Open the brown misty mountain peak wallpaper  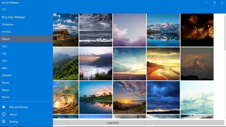tap(197, 64)
